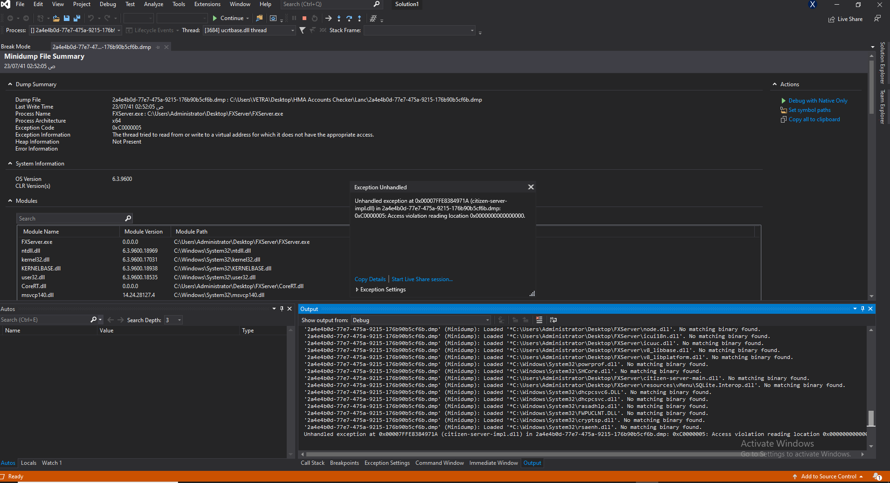Click the Step Over arrow icon
This screenshot has height=483, width=890.
coord(349,18)
